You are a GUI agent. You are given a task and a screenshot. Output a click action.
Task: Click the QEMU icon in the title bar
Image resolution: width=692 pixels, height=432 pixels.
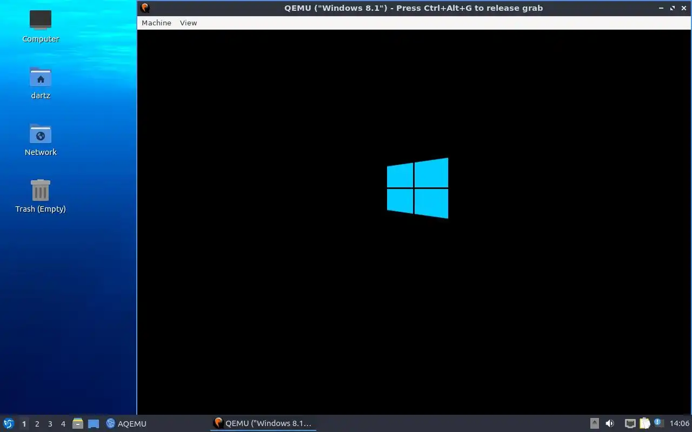145,8
